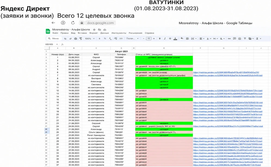Click the font size field showing 15
This screenshot has width=271, height=167.
click(x=149, y=38)
